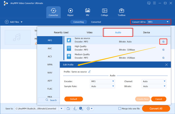Click the AnyMP4 app logo
175x114 pixels.
(x=6, y=3)
